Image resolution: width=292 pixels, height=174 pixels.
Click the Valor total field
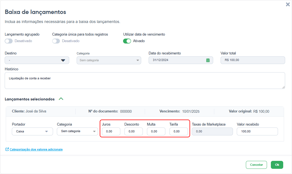point(253,60)
